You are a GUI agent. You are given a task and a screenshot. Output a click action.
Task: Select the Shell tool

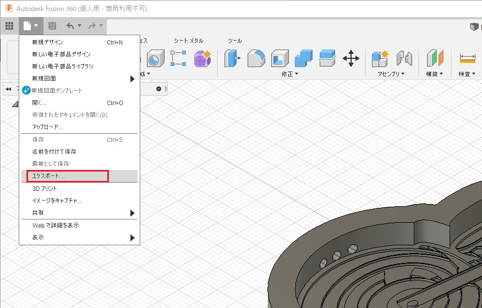click(280, 58)
